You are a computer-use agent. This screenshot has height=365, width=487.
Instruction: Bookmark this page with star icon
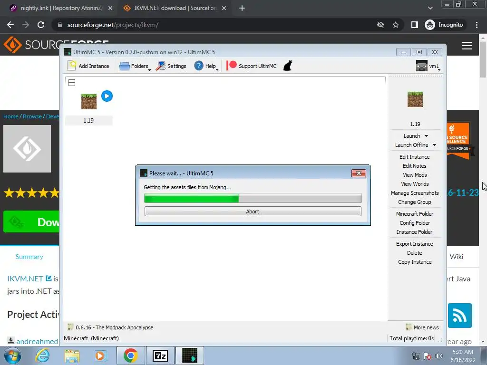click(x=395, y=25)
